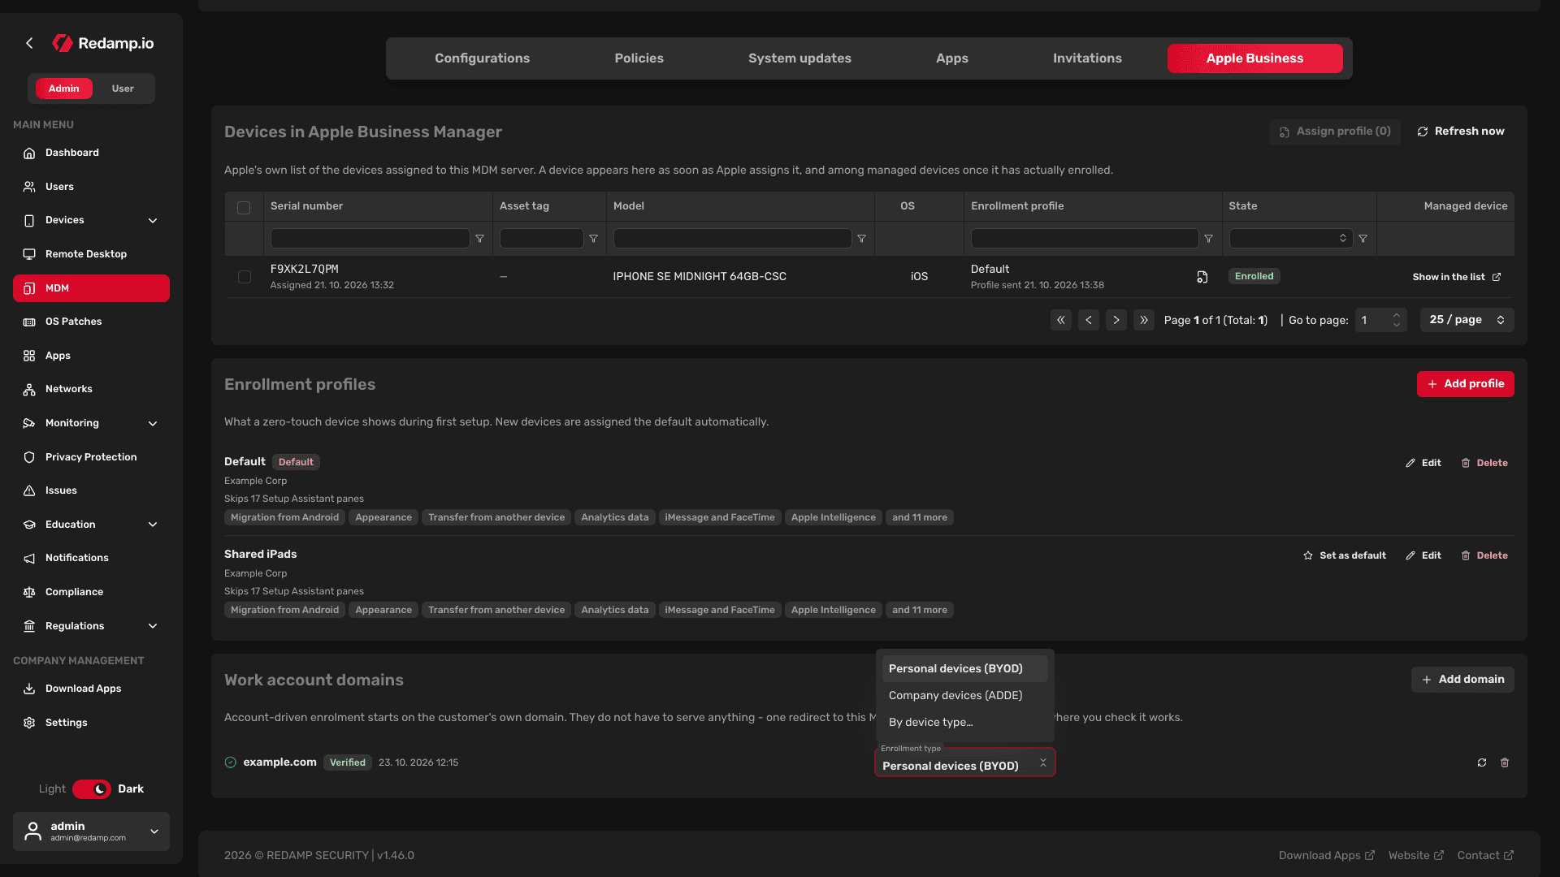Click Refresh now button
Viewport: 1560px width, 877px height.
pos(1461,132)
